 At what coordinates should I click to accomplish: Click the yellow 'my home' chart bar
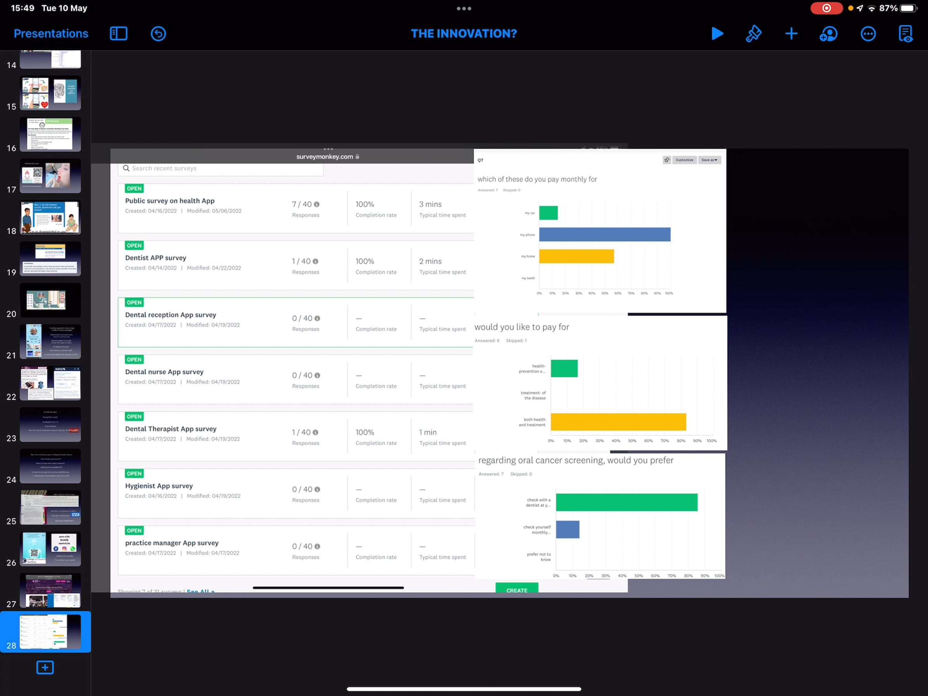coord(577,256)
